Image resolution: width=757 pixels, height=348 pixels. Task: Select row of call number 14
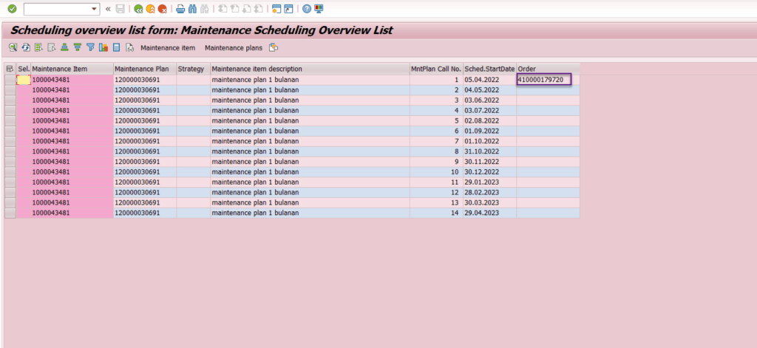10,214
